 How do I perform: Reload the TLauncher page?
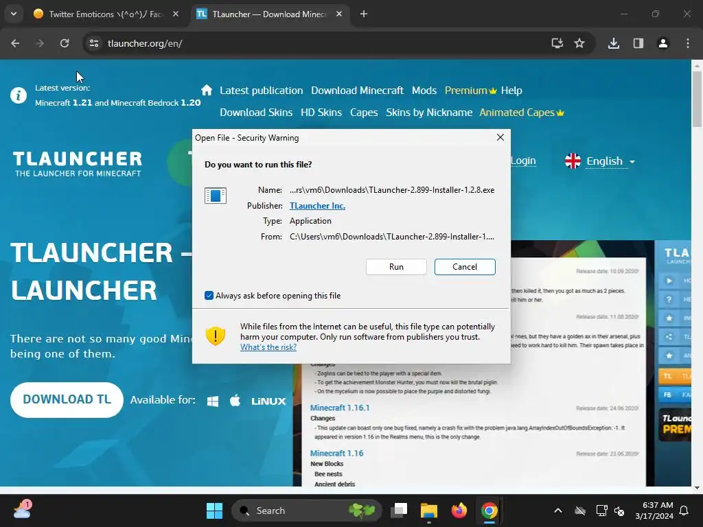(x=65, y=43)
